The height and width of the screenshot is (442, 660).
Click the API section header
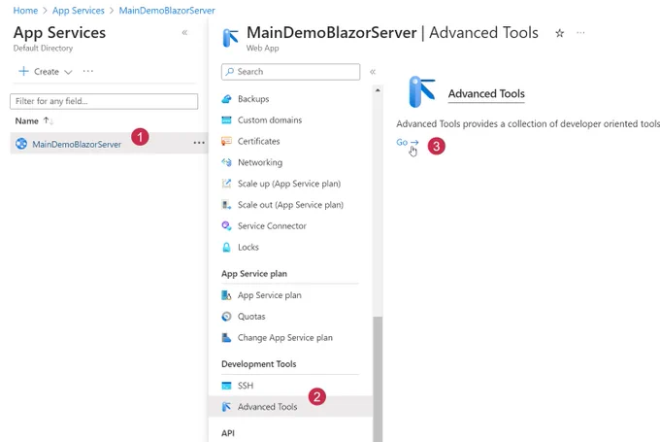[228, 433]
